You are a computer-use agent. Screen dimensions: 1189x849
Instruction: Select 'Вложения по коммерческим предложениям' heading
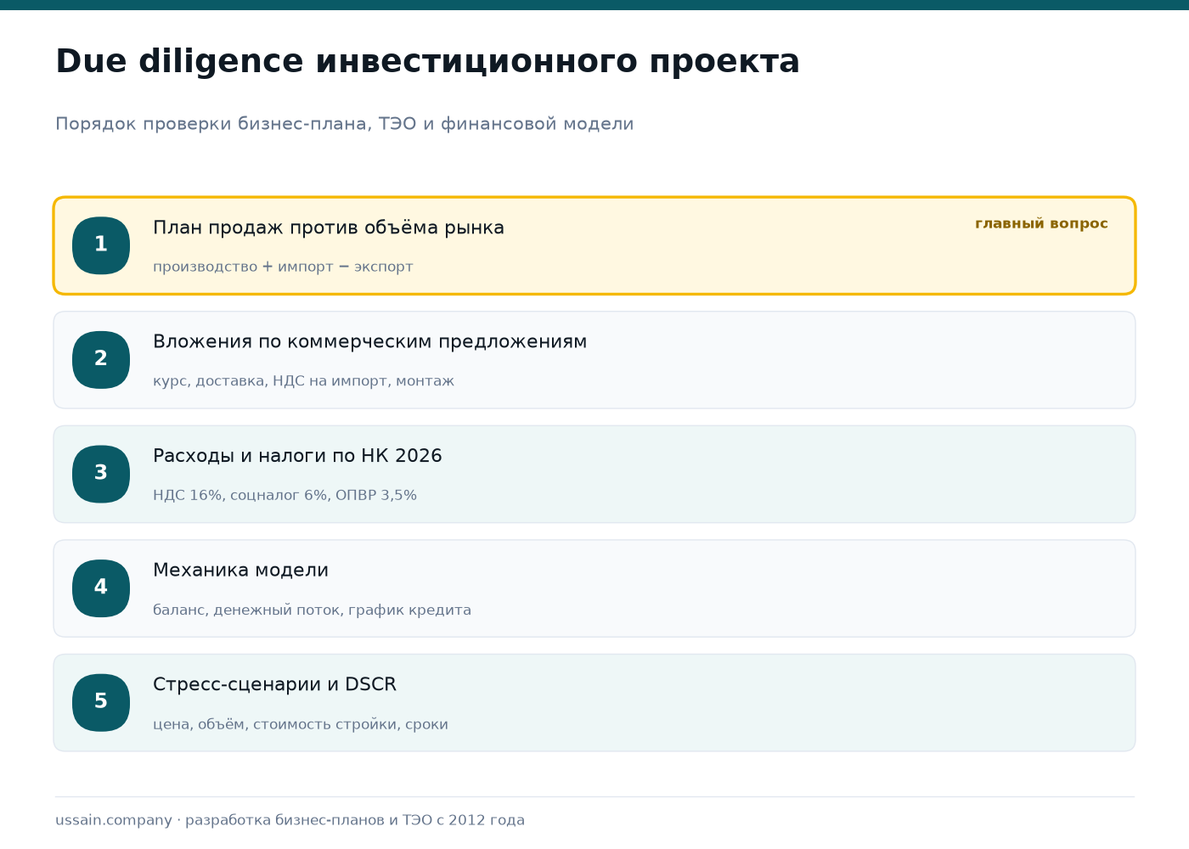click(x=369, y=341)
